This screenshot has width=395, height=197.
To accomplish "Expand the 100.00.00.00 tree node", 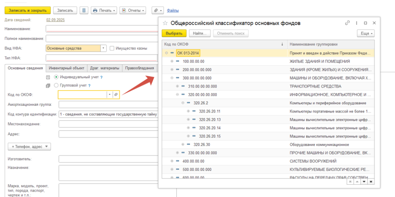I will [x=172, y=61].
